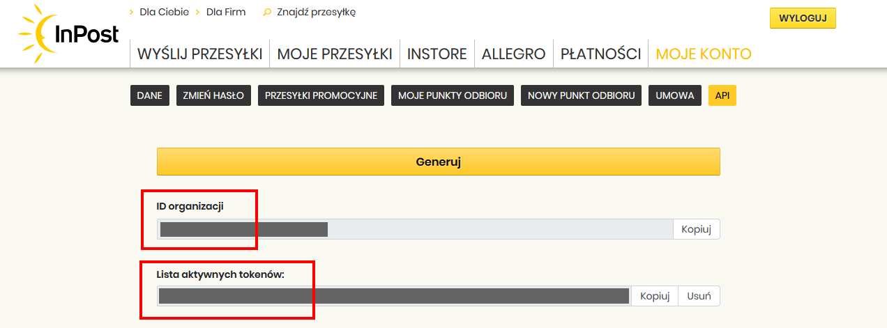Open the PŁATNOŚCI menu item
The image size is (887, 328).
point(601,54)
